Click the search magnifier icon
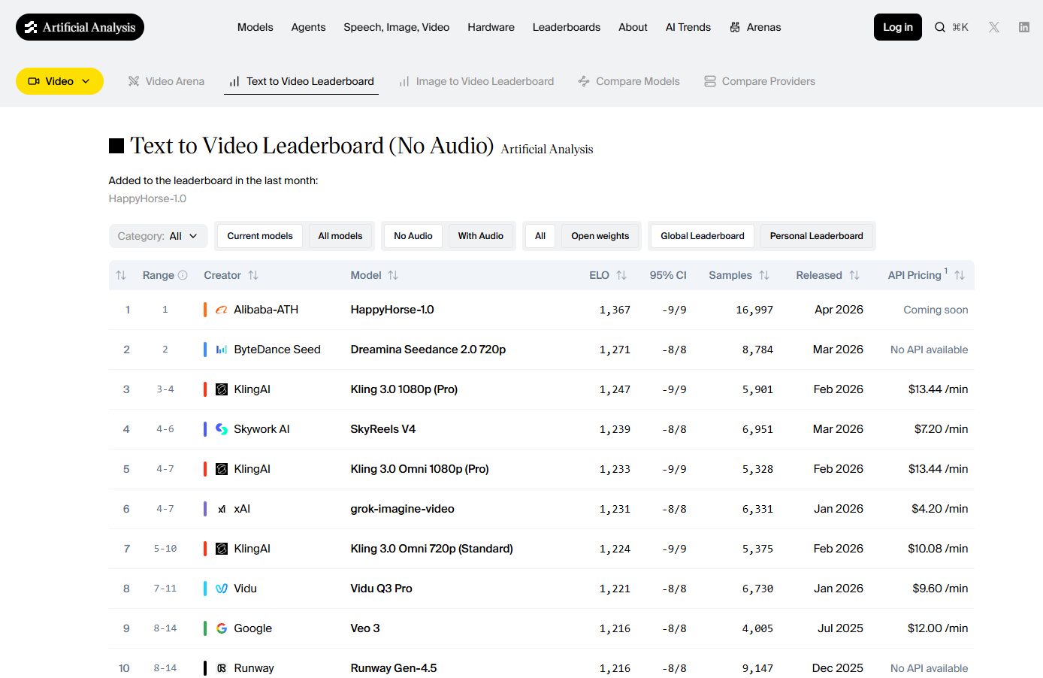The image size is (1043, 678). pyautogui.click(x=940, y=27)
